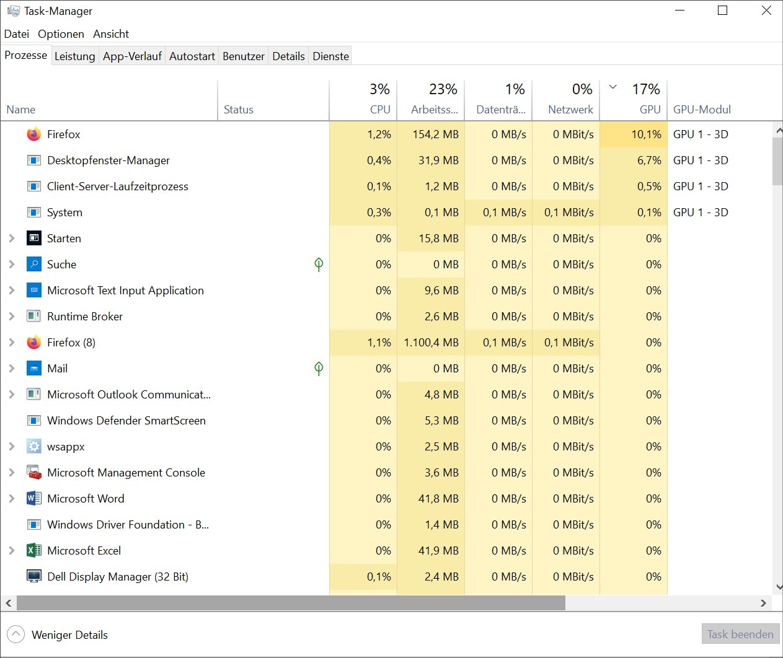Click the green leaf status icon for Suche
This screenshot has width=783, height=658.
click(319, 265)
